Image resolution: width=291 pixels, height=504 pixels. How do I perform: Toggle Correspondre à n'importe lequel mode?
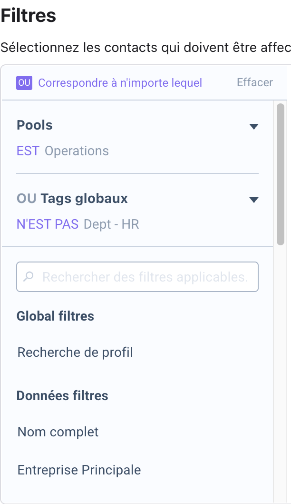pos(120,82)
